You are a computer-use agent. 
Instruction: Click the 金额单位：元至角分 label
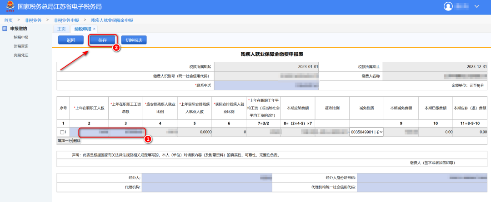pos(467,85)
